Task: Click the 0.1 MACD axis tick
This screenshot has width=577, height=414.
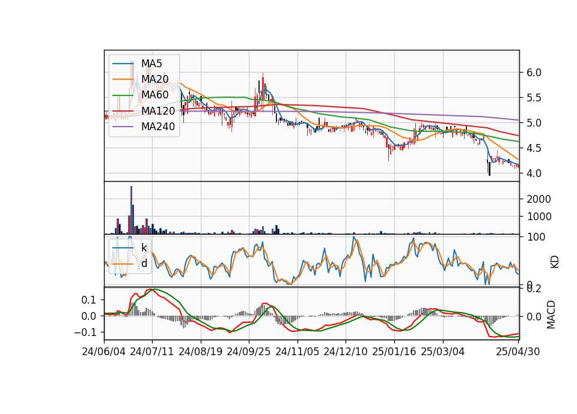Action: (88, 300)
